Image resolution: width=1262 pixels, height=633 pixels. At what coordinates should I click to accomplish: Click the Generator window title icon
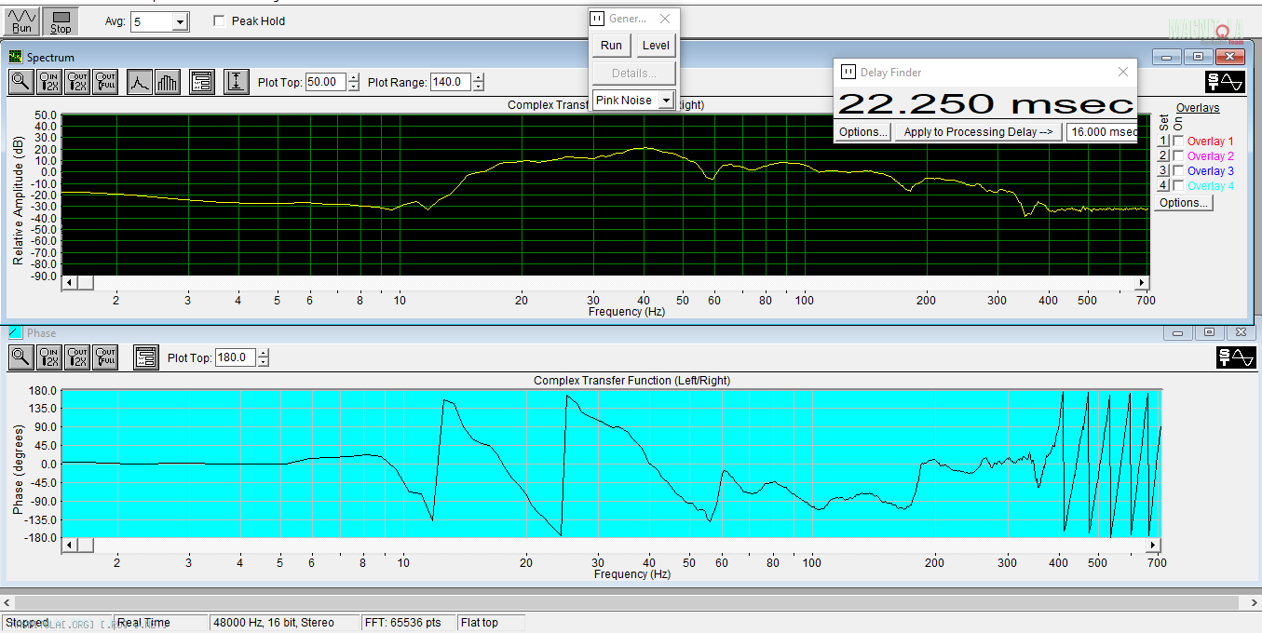[x=598, y=19]
